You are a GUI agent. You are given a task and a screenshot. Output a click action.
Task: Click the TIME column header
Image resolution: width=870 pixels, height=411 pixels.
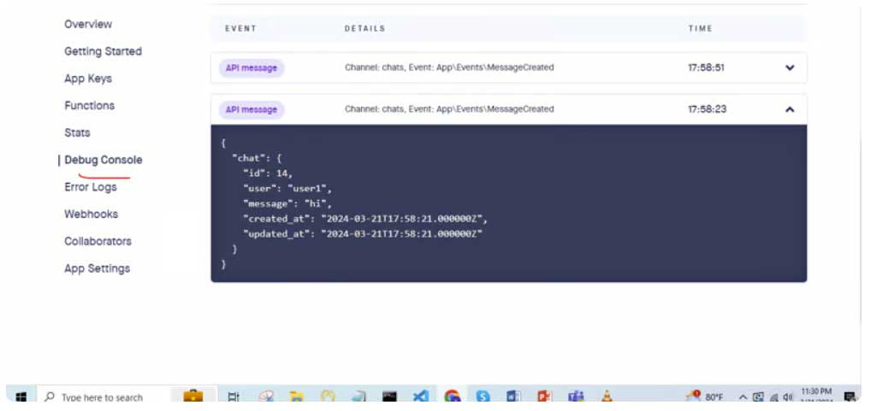[701, 28]
